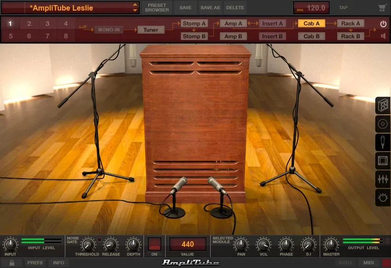Open the Stomp A module
Screen dimensions: 391x268
tap(194, 23)
